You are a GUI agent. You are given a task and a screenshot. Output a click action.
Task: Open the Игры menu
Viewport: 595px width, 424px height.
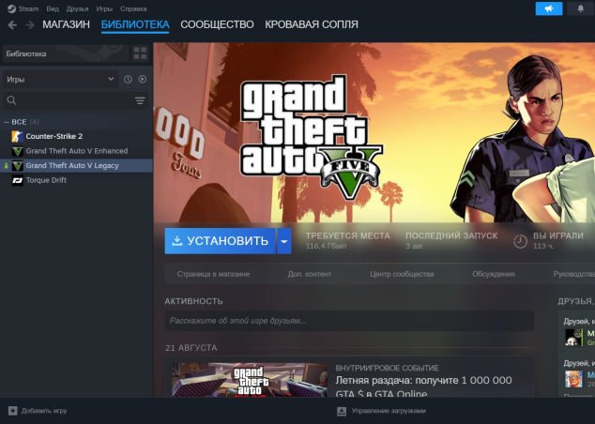click(104, 8)
